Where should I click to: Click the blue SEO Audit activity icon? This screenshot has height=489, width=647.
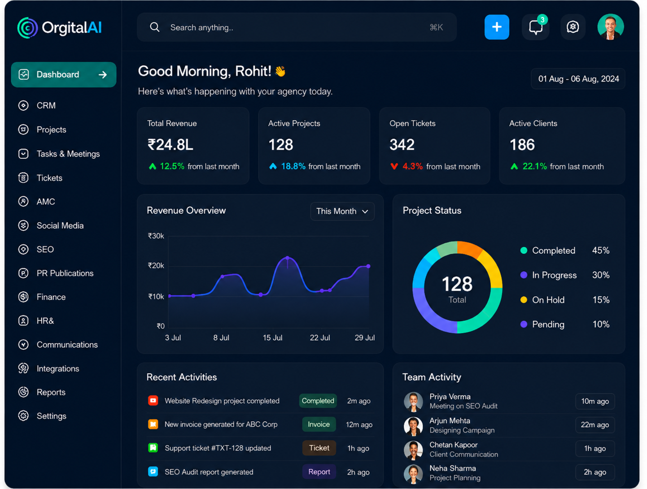click(153, 472)
